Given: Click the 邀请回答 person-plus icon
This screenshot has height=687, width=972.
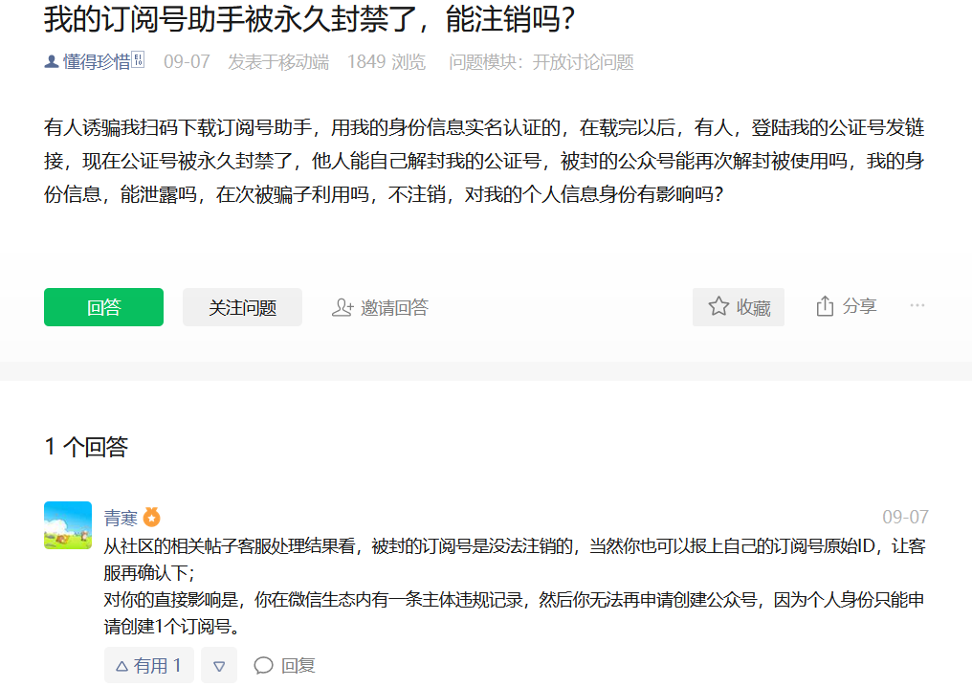Looking at the screenshot, I should (342, 307).
